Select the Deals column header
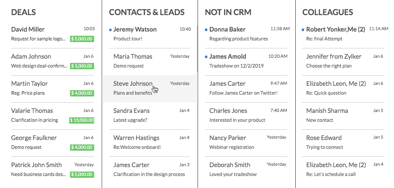 point(24,12)
